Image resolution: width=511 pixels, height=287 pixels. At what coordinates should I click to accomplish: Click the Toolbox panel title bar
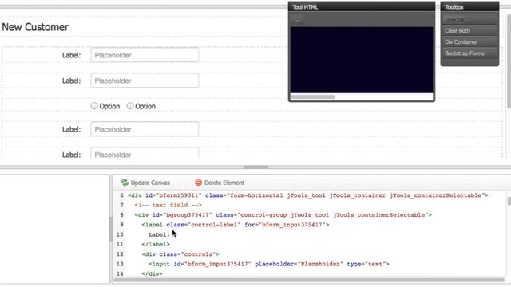tap(469, 7)
